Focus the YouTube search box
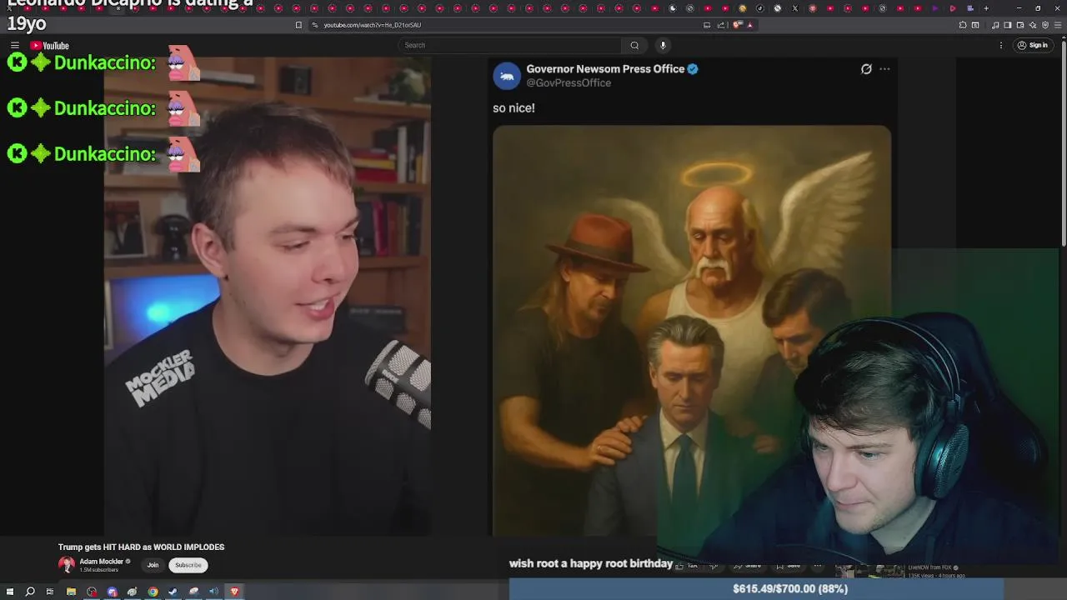 point(509,45)
